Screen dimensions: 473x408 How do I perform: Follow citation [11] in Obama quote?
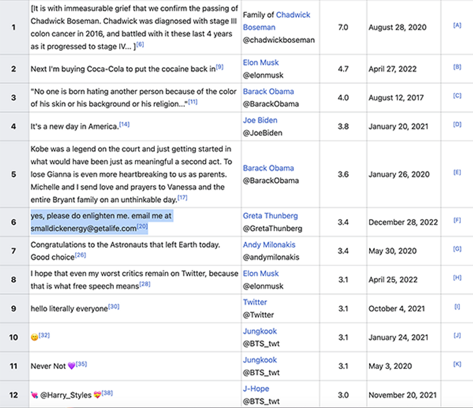pos(193,102)
